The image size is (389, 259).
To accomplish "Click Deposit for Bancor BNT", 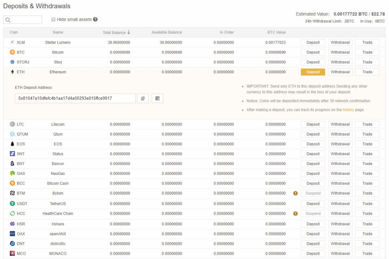I will (313, 164).
